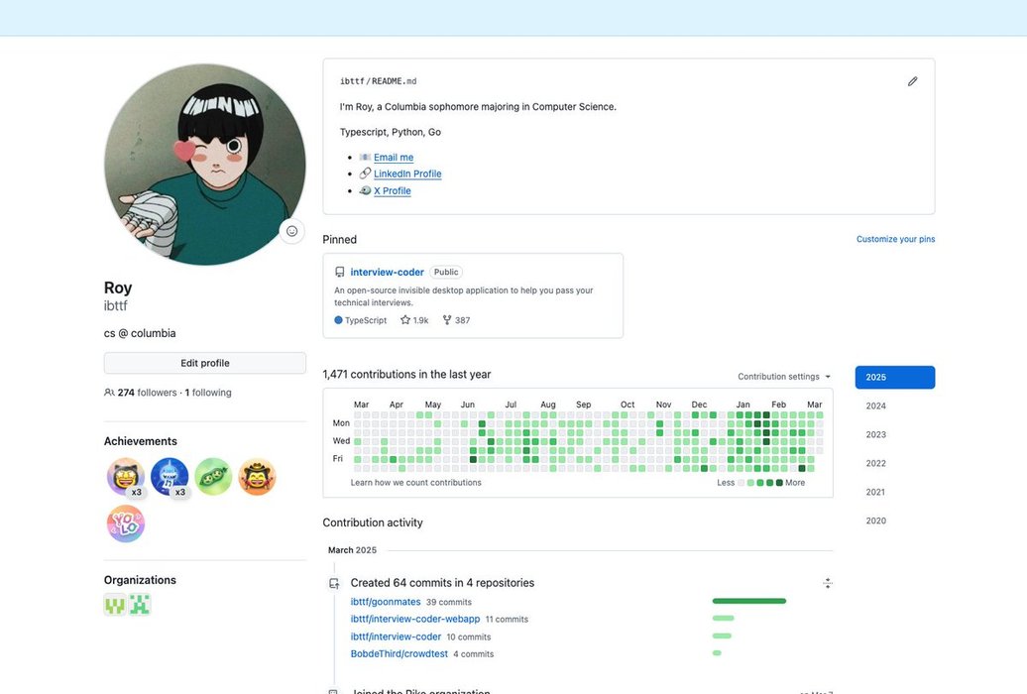Set status via the smiley emoji icon
The width and height of the screenshot is (1027, 694).
coord(292,231)
